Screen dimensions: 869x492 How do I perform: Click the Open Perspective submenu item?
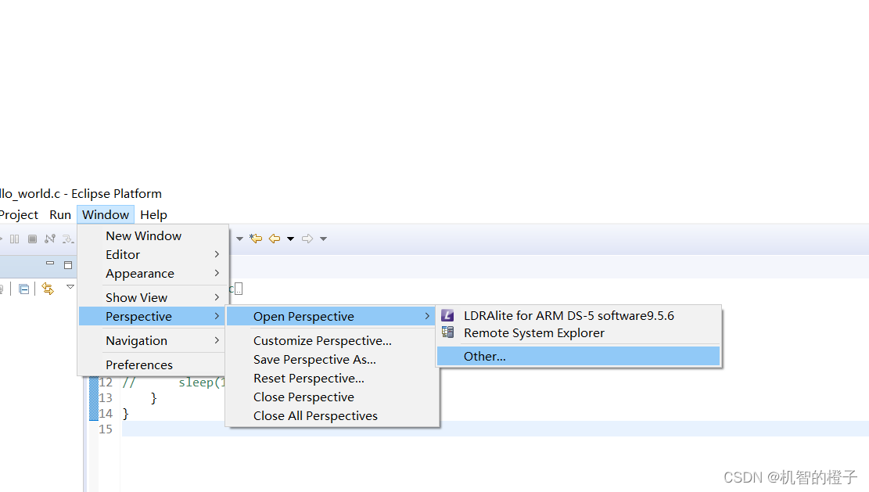[332, 316]
